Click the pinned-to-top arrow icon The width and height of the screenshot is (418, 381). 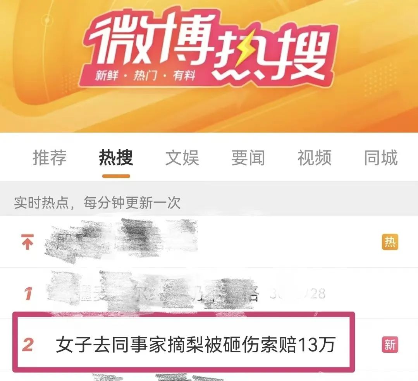click(27, 242)
